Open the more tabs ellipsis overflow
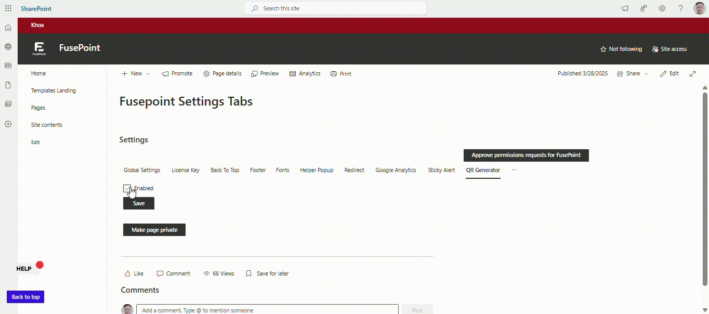The width and height of the screenshot is (709, 314). coord(514,170)
